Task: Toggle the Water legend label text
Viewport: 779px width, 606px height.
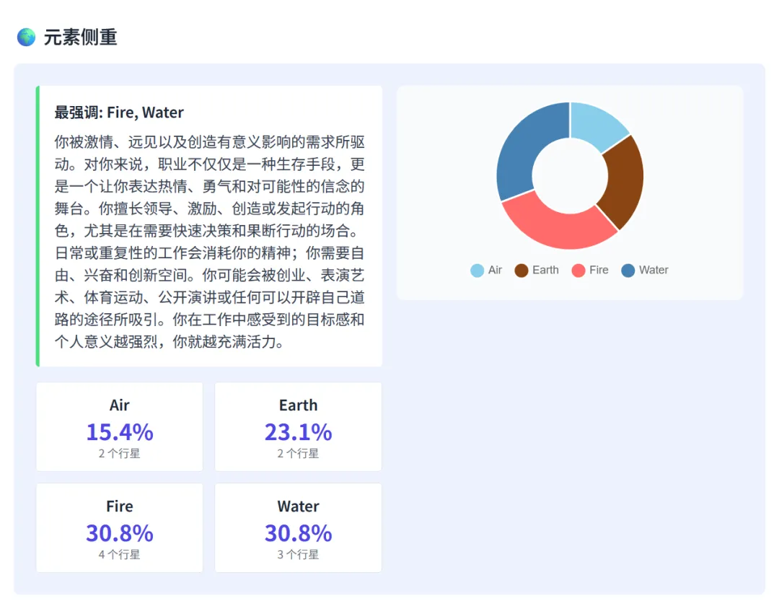Action: tap(653, 270)
